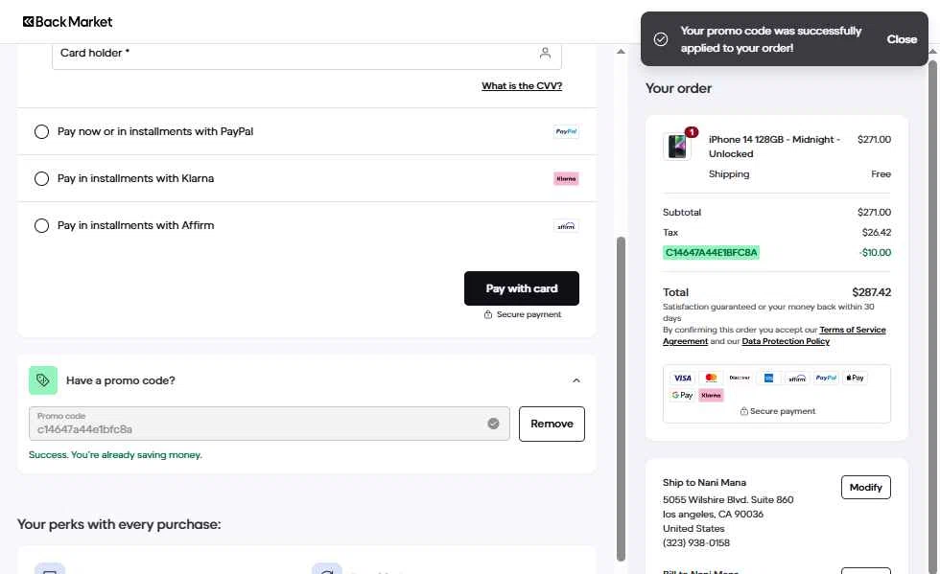
Task: Click the green promo tag icon
Action: tap(43, 379)
